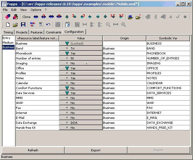The width and height of the screenshot is (193, 160).
Task: Select Medium in the configuration list
Action: tap(8, 43)
